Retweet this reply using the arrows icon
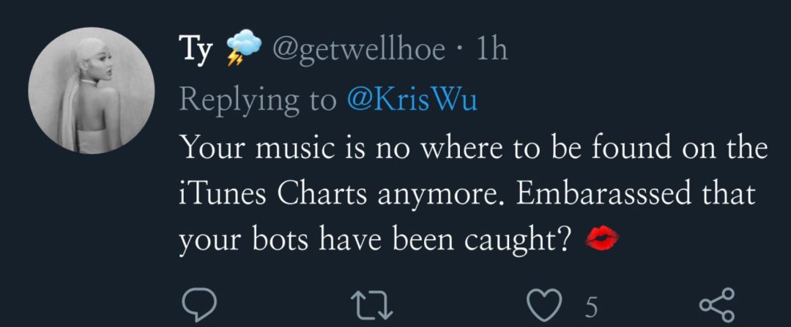791x327 pixels. [372, 306]
